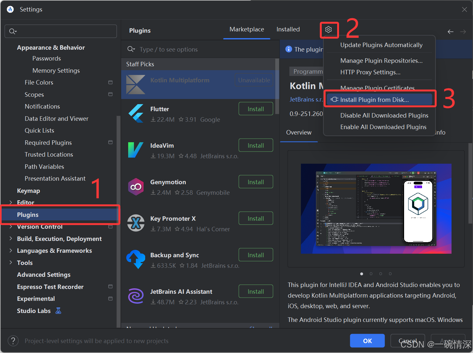This screenshot has height=353, width=473.
Task: Install the Flutter plugin
Action: 256,109
